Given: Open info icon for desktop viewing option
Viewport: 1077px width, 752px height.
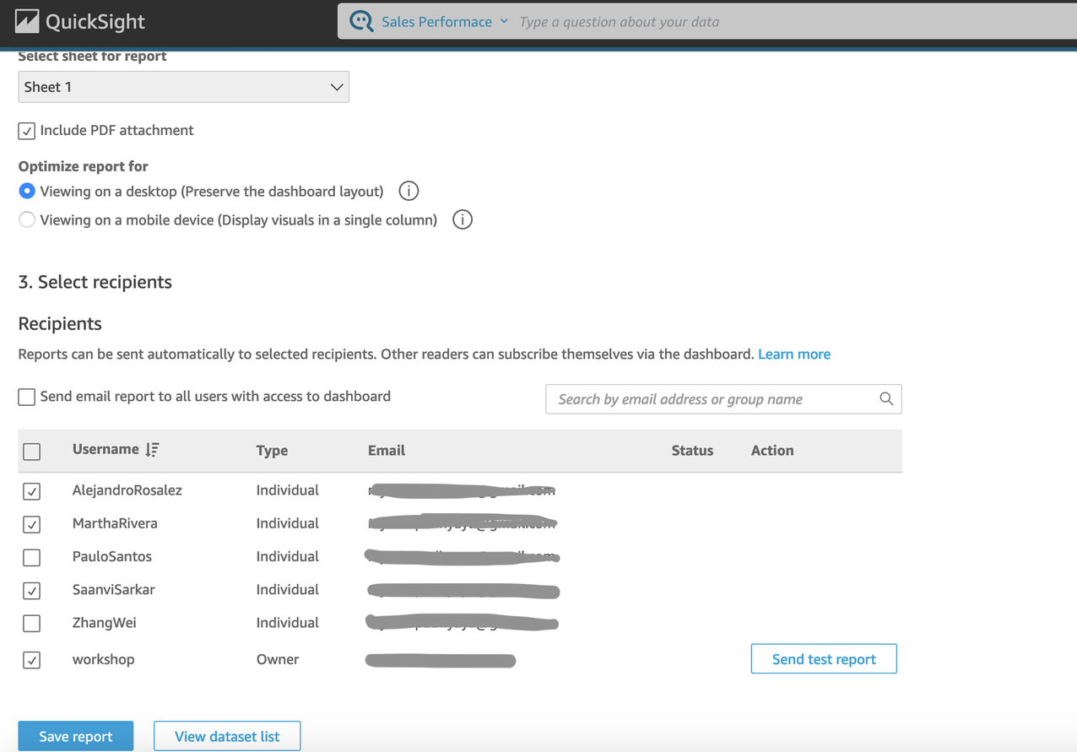Looking at the screenshot, I should click(409, 191).
